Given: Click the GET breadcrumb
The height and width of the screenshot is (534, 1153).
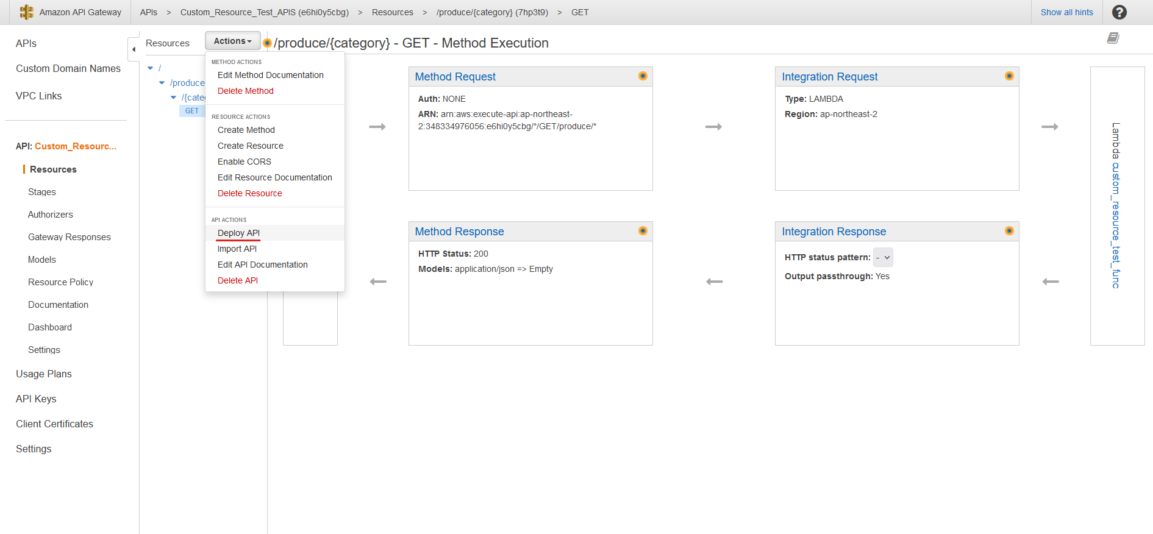Looking at the screenshot, I should pyautogui.click(x=580, y=12).
